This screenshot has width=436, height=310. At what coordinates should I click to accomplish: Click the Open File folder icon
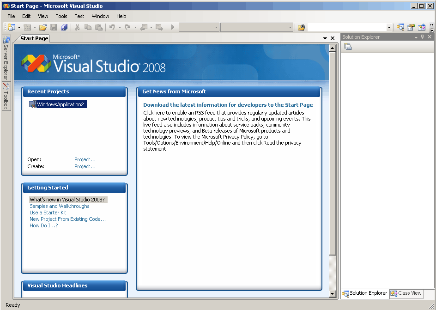click(43, 27)
